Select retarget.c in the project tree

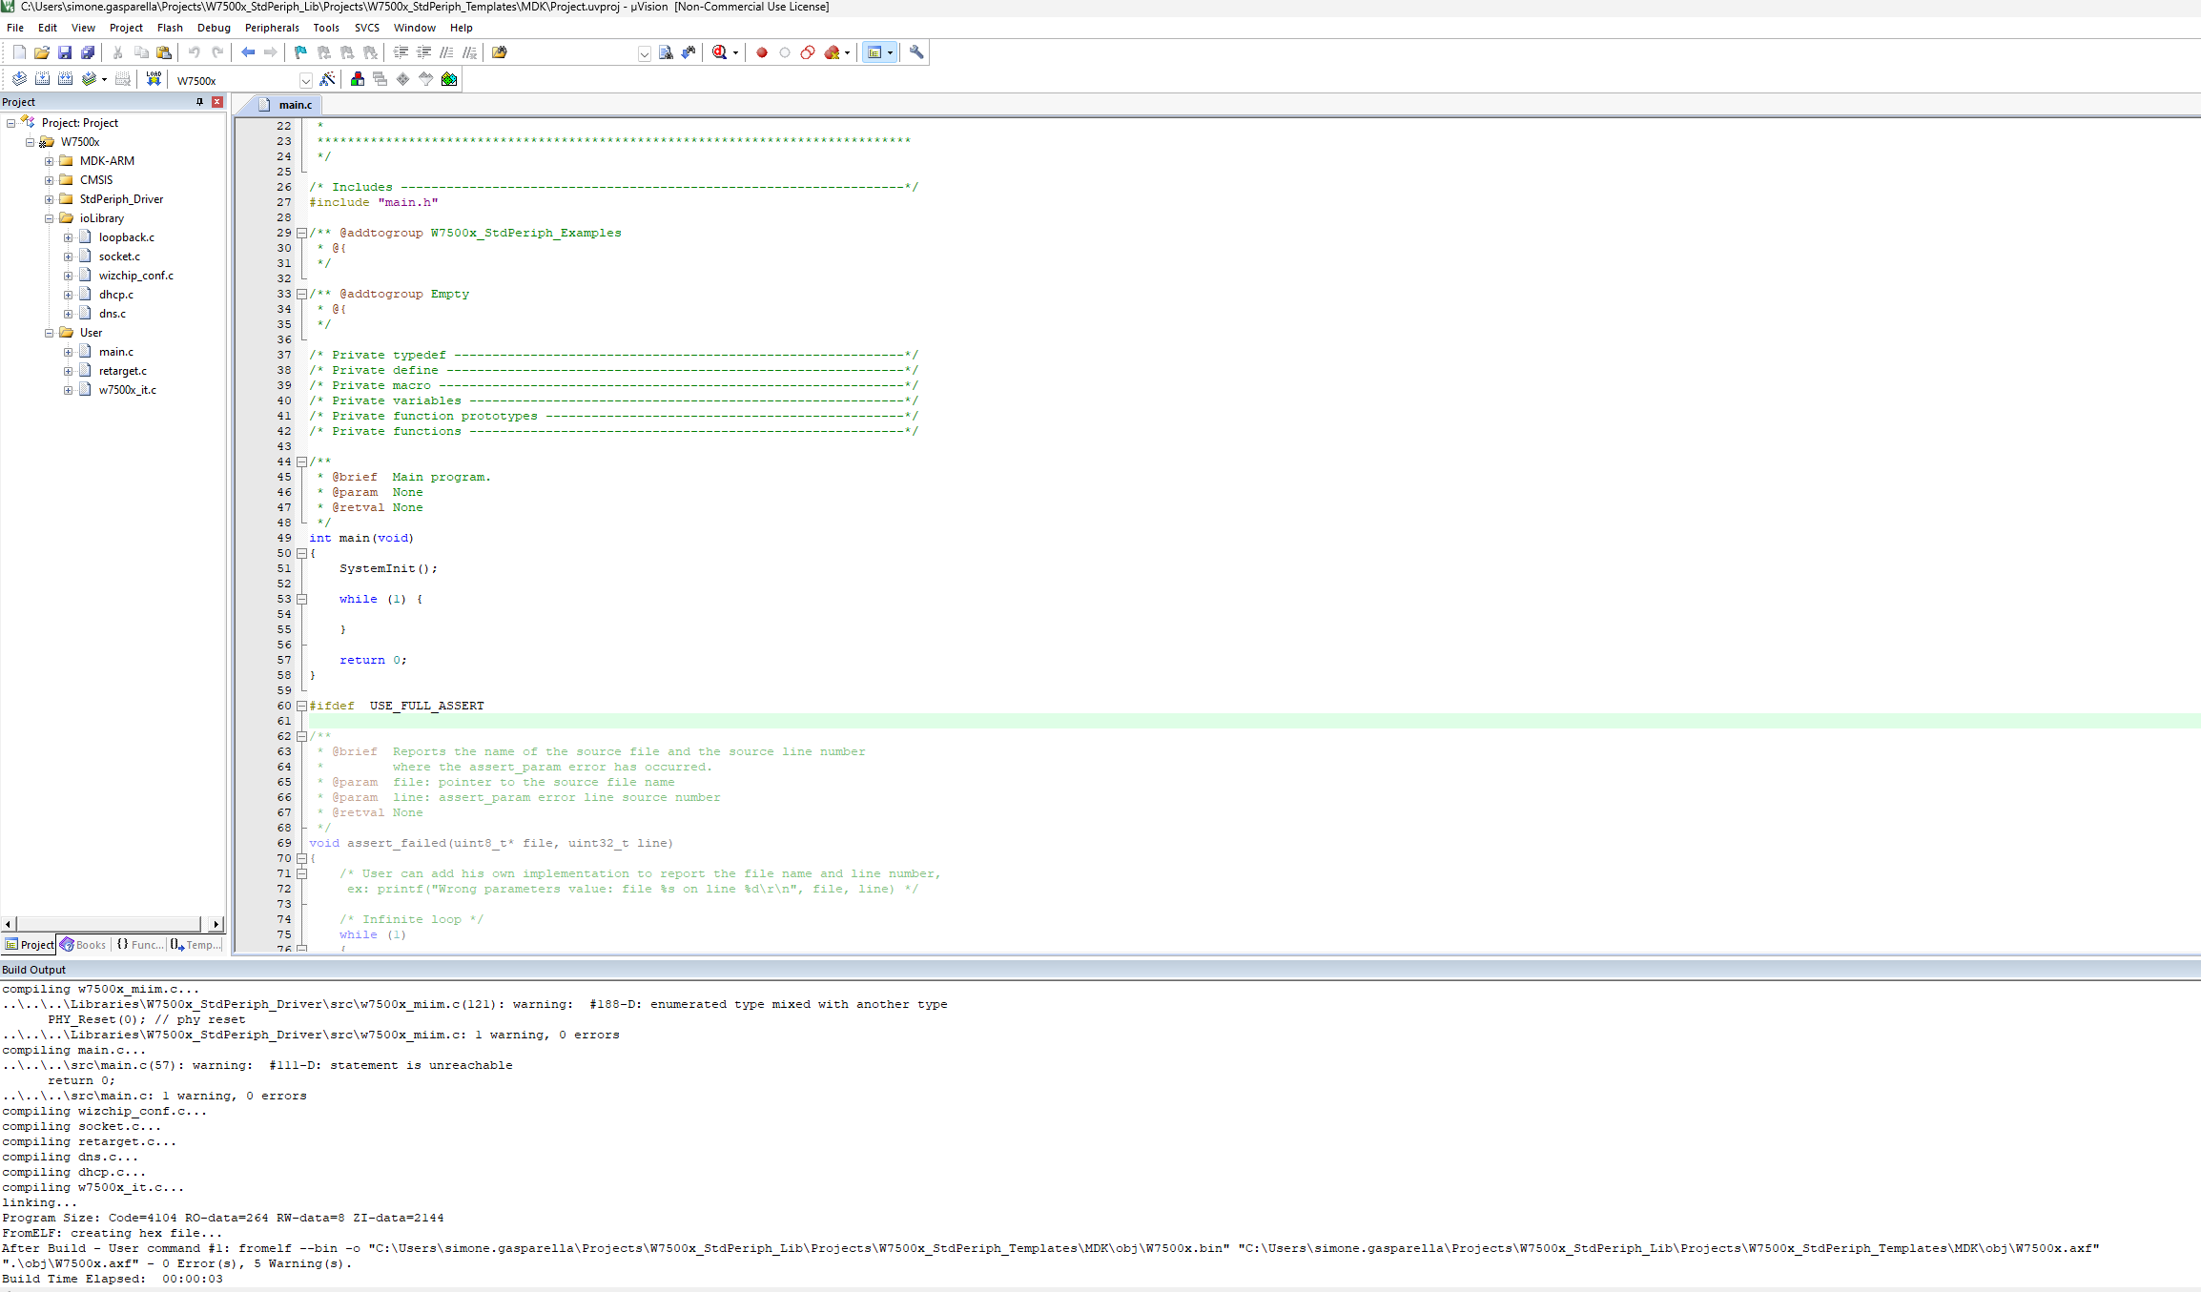click(122, 371)
